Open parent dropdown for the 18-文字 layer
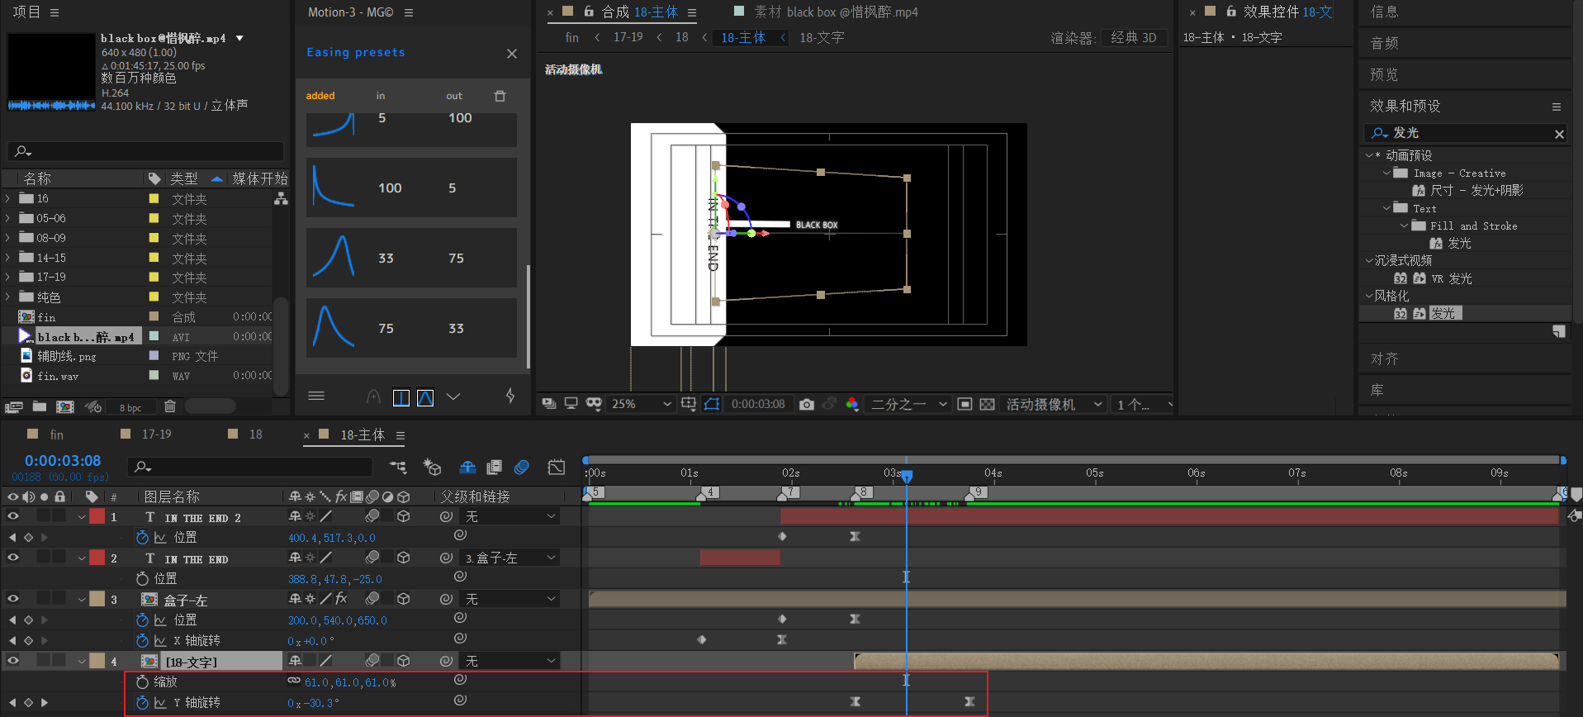This screenshot has height=717, width=1583. click(510, 661)
